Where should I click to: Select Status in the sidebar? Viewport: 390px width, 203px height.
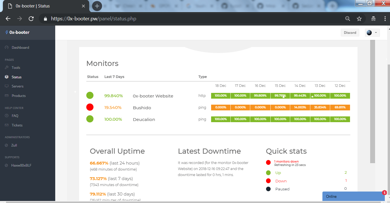[x=17, y=77]
